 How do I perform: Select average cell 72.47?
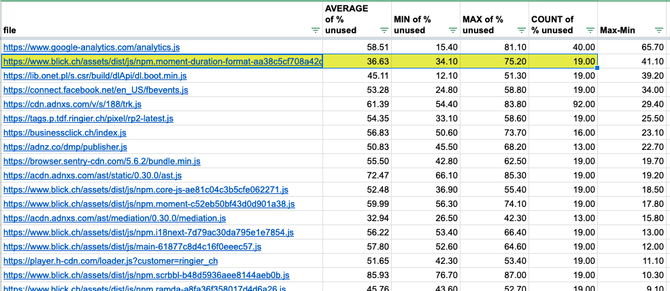(357, 176)
